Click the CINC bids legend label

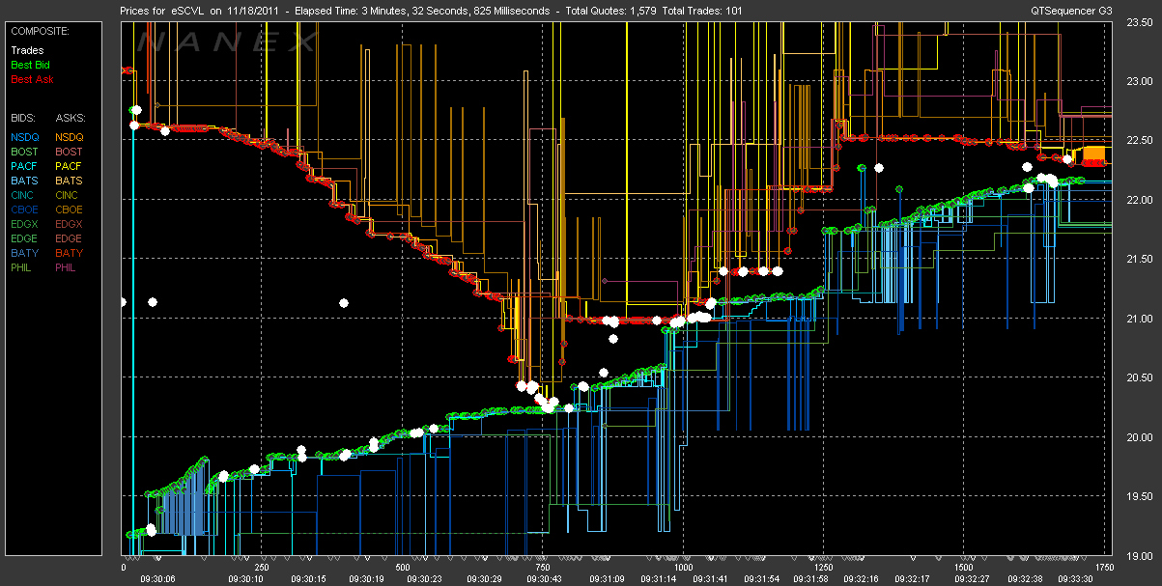point(24,195)
